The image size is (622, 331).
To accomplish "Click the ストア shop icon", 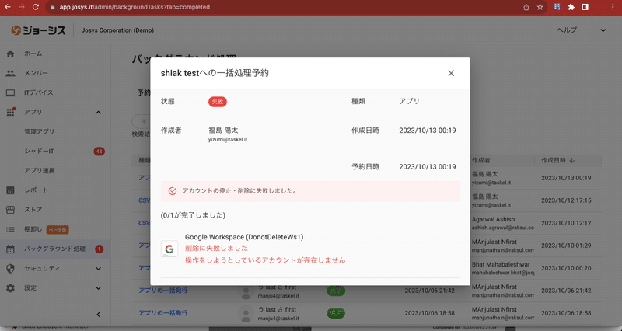I will click(x=11, y=210).
